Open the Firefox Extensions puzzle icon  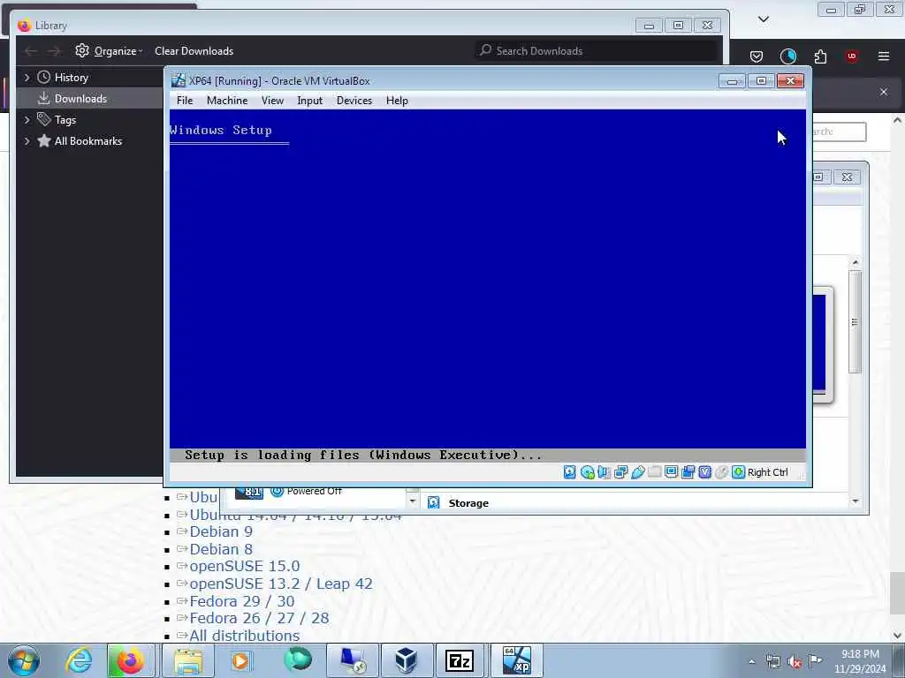click(x=820, y=56)
